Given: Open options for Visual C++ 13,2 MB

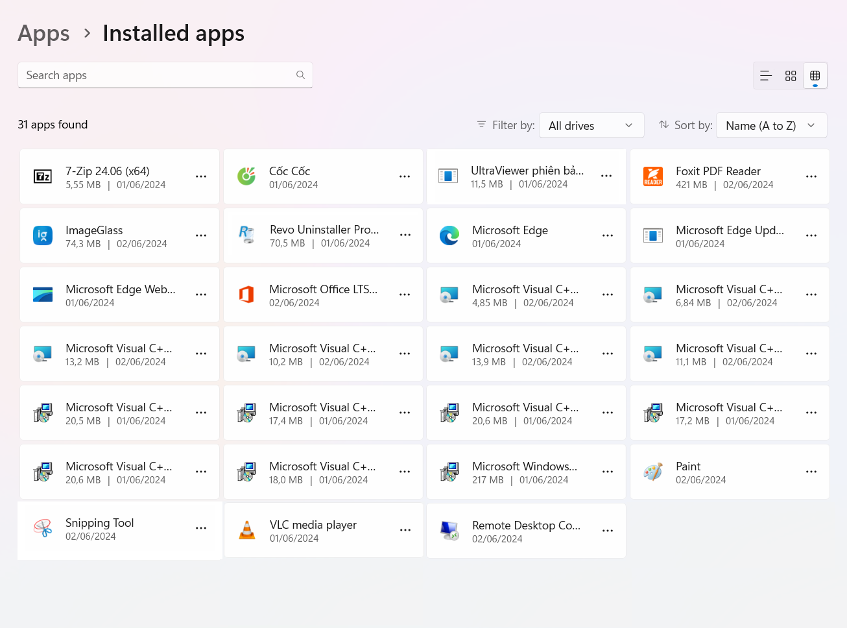Looking at the screenshot, I should [201, 354].
